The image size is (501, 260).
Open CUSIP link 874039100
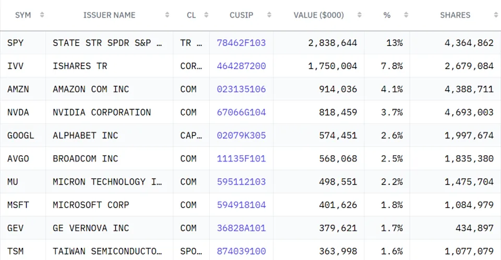[x=241, y=251]
